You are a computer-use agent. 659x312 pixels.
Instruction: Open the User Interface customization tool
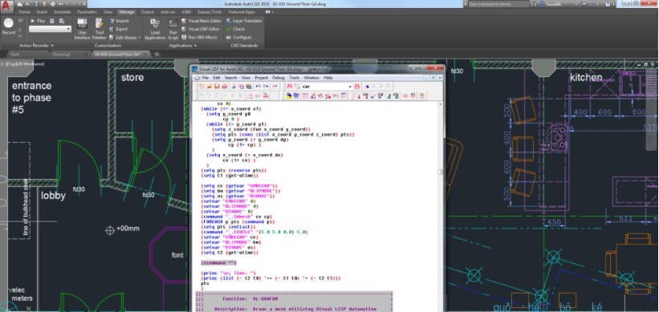pos(82,29)
